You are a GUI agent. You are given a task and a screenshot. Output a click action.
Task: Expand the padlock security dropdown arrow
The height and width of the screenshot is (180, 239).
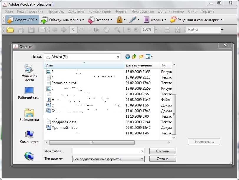pos(125,20)
